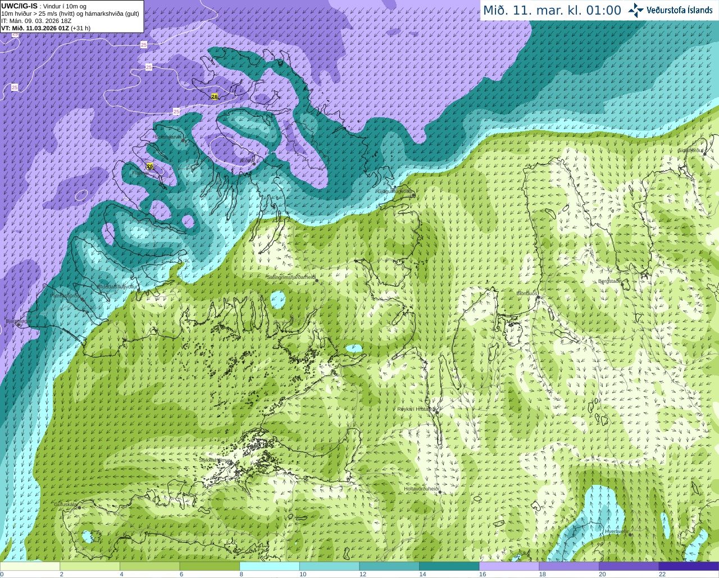This screenshot has width=719, height=578.
Task: Click the Holtavörðuheiði station marker
Action: (x=440, y=492)
